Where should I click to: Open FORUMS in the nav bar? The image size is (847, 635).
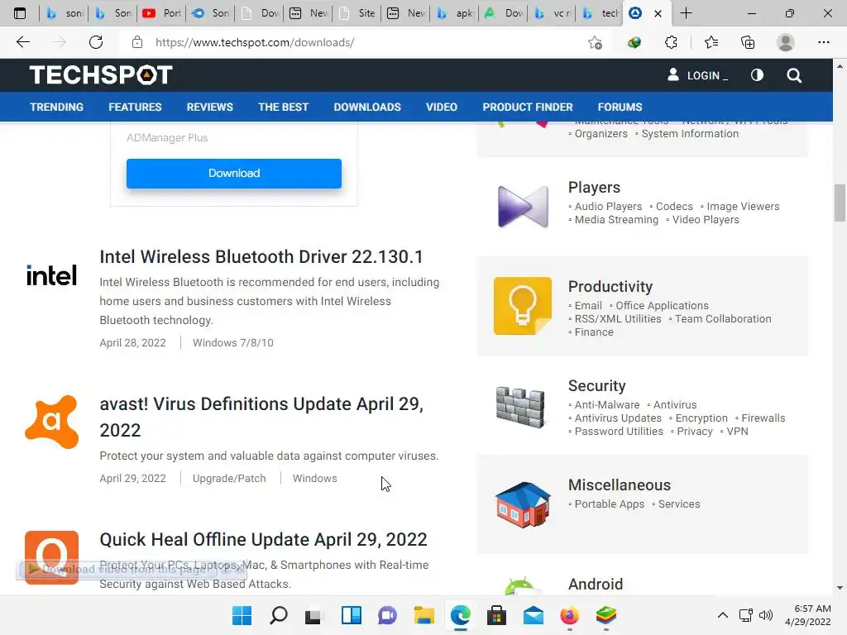coord(620,107)
